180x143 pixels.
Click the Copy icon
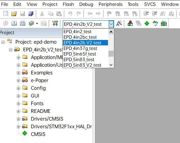coord(51,14)
